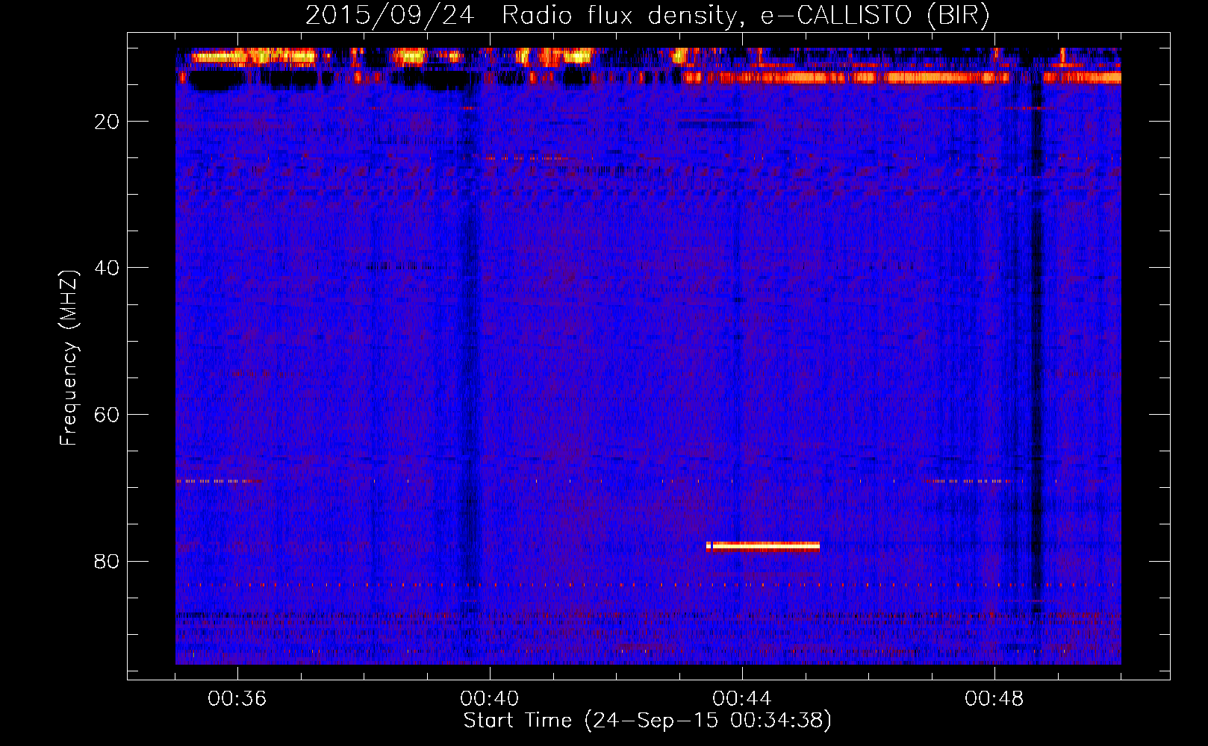Click the 80 frequency tick label
Viewport: 1208px width, 746px height.
108,561
